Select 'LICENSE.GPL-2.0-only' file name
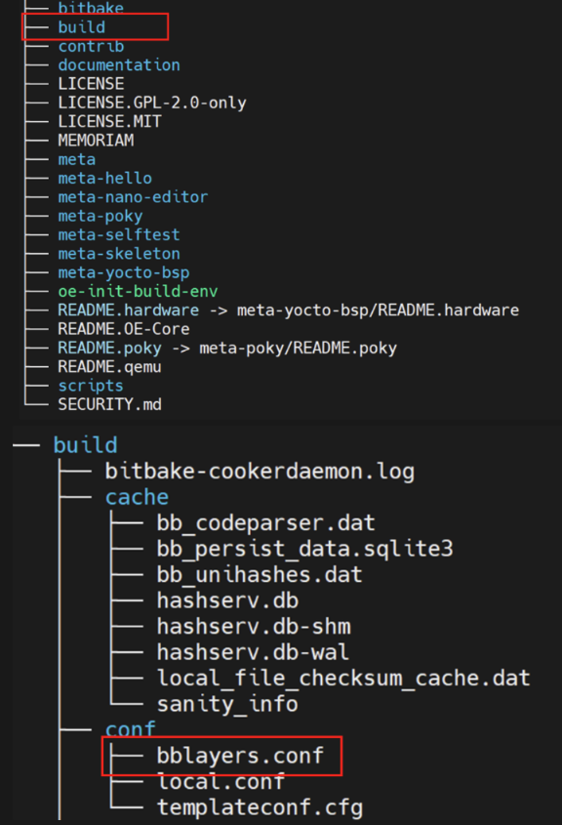Screen dimensions: 562x825 tap(152, 103)
